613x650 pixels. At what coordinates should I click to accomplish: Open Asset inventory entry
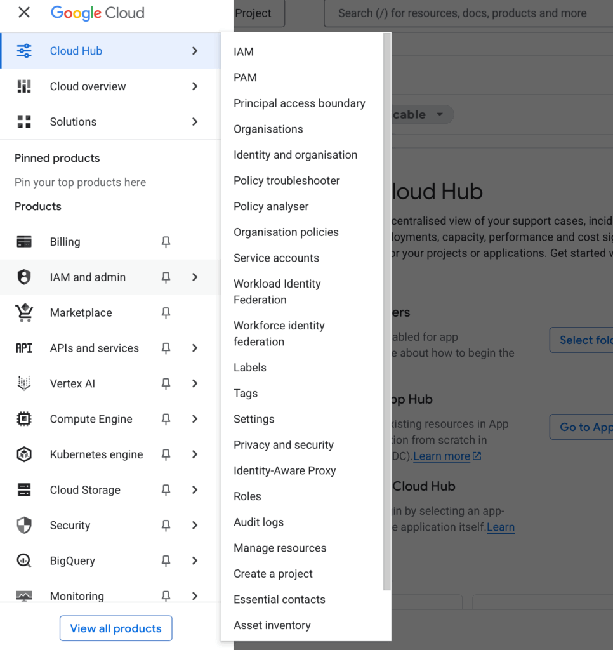tap(272, 625)
